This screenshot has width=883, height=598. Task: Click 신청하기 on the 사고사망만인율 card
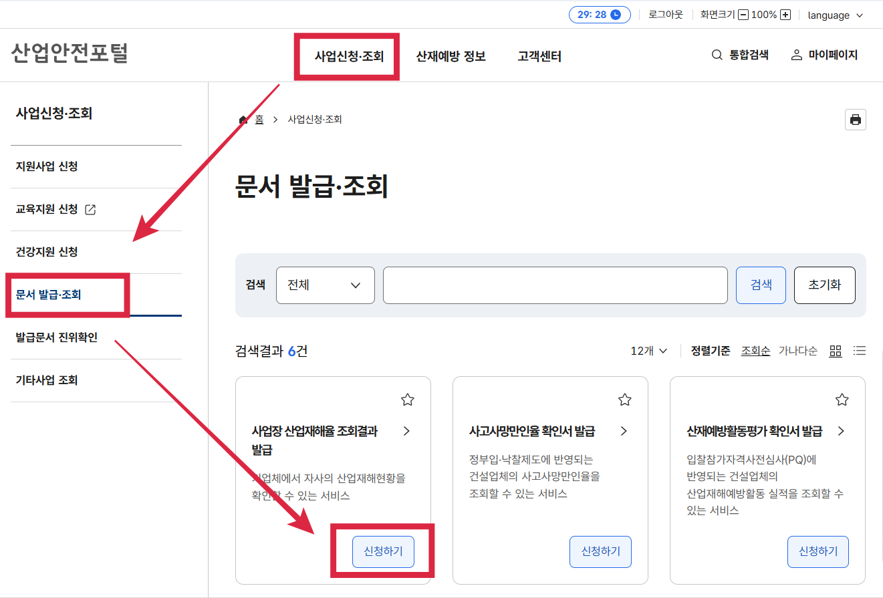click(600, 551)
